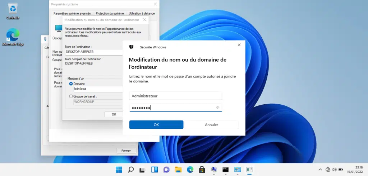Open the Windows Start menu

119,170
